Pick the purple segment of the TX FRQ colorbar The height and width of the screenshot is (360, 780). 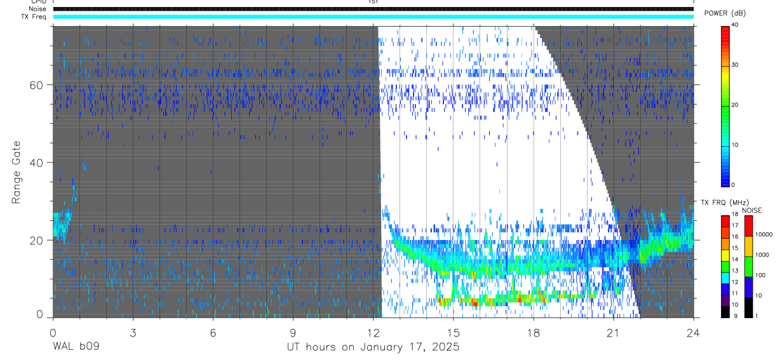coord(725,300)
